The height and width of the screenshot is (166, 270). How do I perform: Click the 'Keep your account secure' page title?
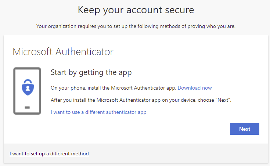(x=136, y=10)
